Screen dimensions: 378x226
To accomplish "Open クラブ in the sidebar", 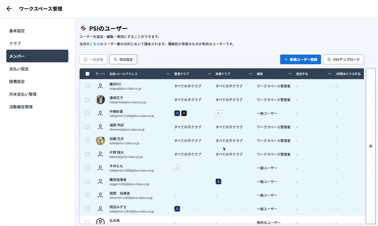I will 15,43.
